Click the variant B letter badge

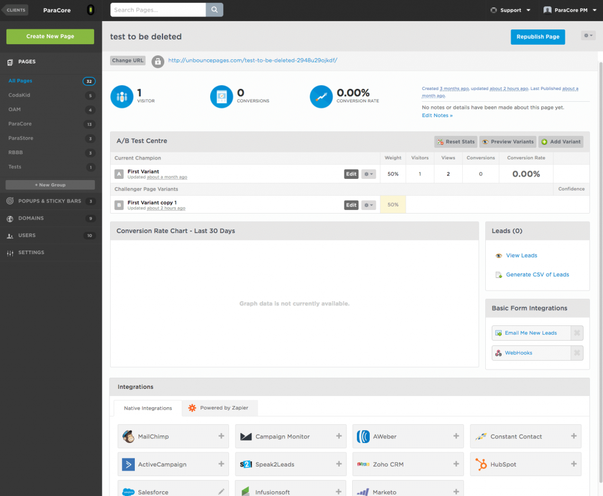[x=119, y=205]
